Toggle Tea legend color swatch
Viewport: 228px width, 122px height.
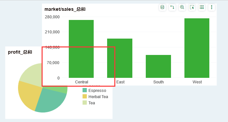pos(85,103)
